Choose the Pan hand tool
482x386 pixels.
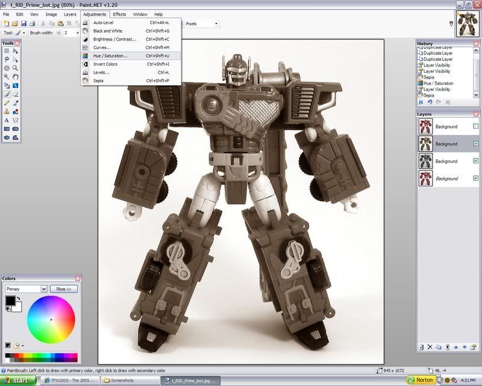click(x=16, y=77)
